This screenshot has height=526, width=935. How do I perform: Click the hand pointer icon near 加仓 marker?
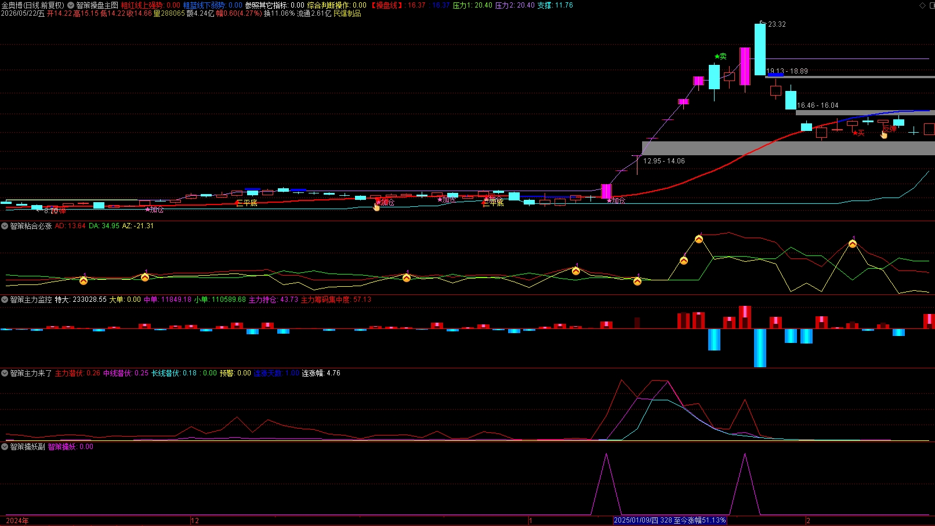coord(376,207)
